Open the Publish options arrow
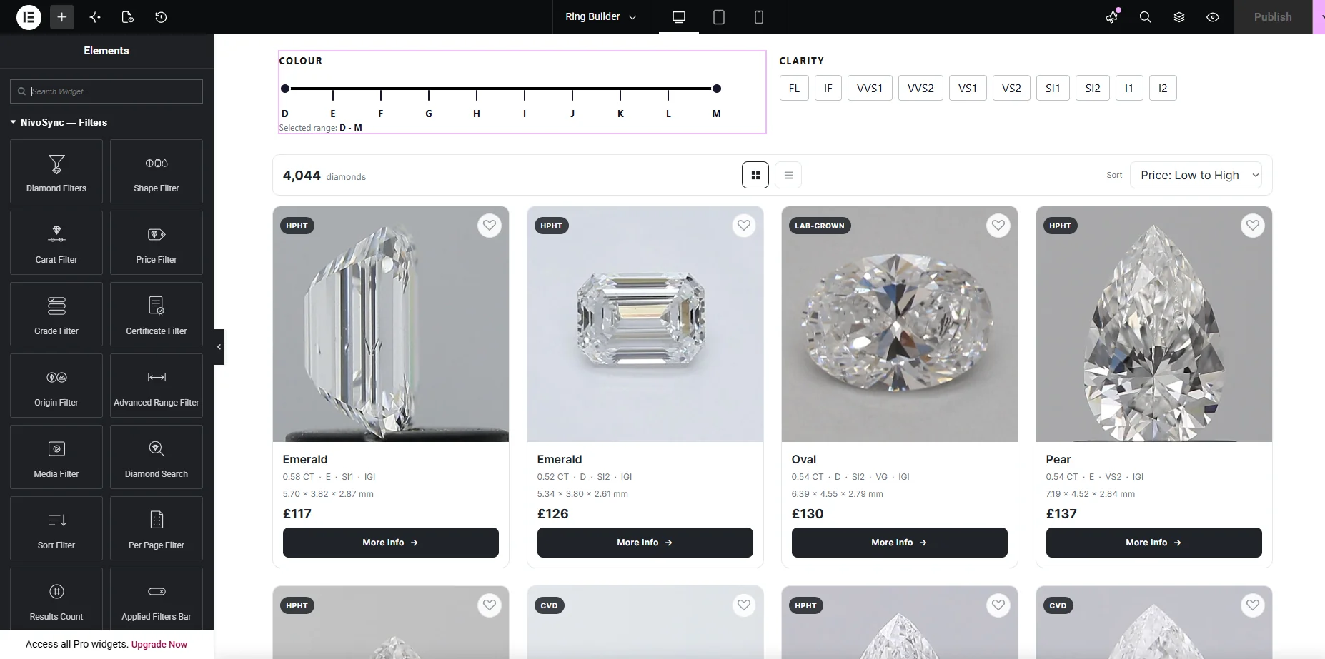This screenshot has height=659, width=1325. point(1319,17)
